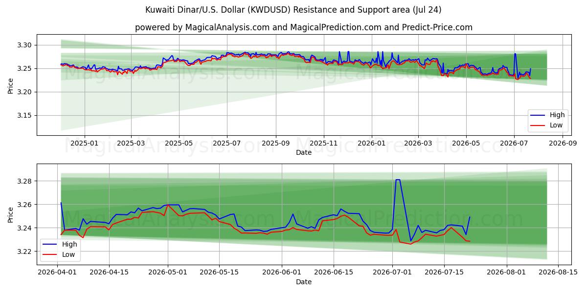The height and width of the screenshot is (293, 587).
Task: Click the top chart y-axis value '3.15'
Action: (25, 116)
